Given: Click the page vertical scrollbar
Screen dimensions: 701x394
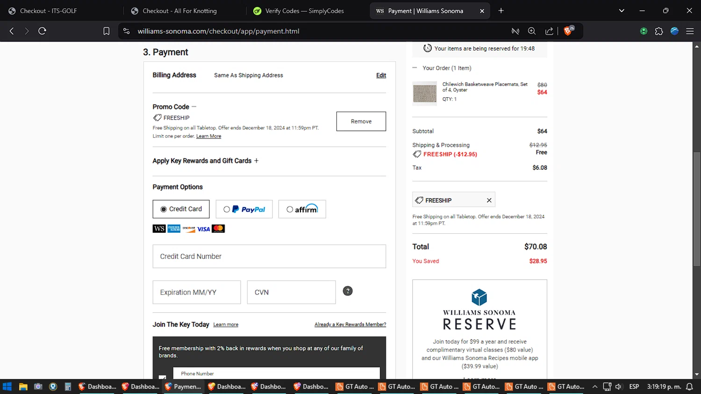Looking at the screenshot, I should [697, 208].
